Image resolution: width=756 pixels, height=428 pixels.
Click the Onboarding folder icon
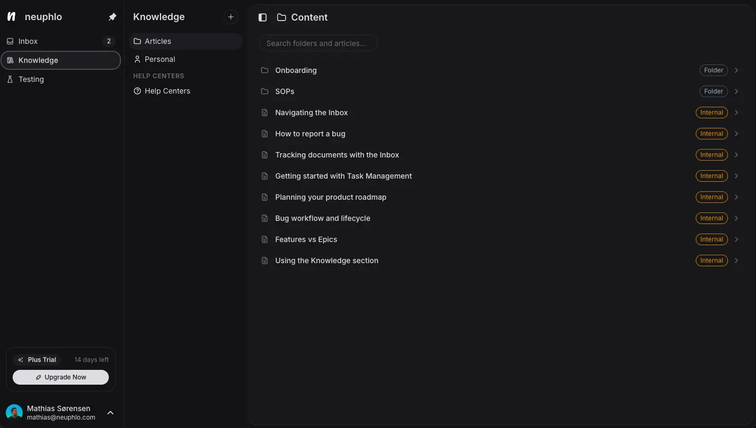coord(265,70)
